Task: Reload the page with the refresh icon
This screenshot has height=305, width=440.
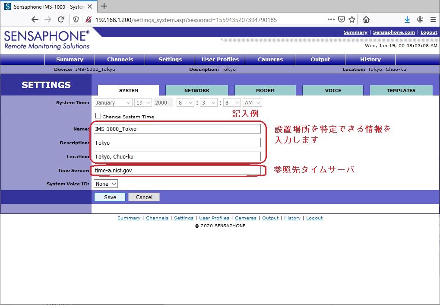Action: [61, 20]
